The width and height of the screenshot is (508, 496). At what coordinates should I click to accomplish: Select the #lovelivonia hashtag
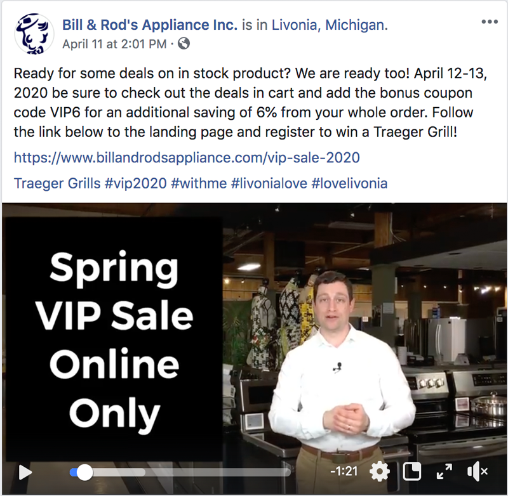[x=350, y=183]
